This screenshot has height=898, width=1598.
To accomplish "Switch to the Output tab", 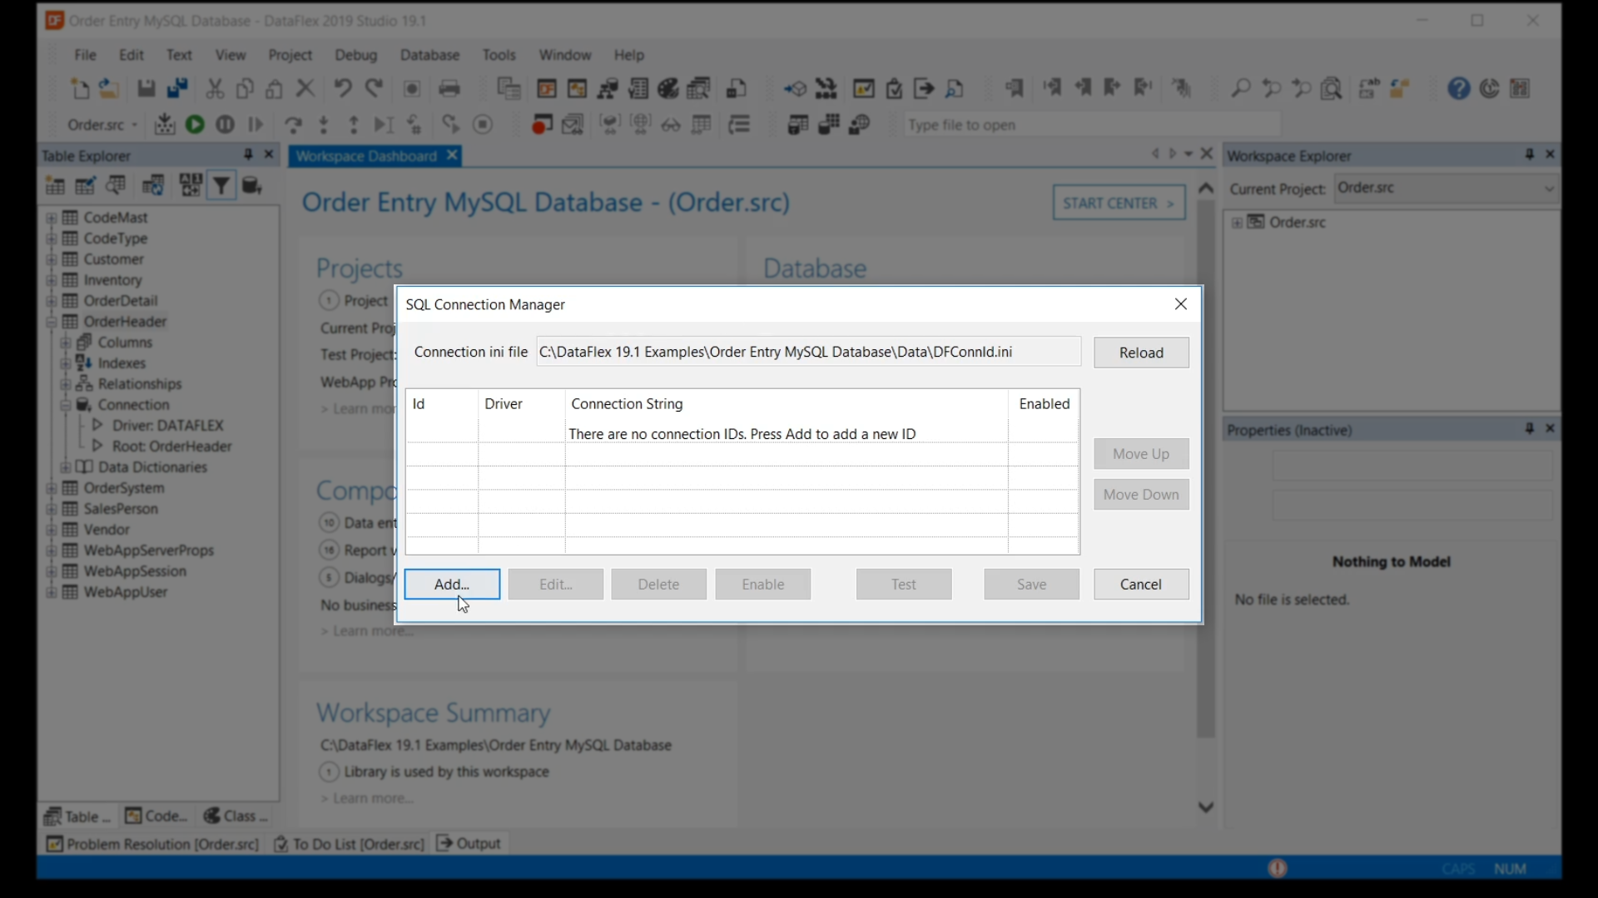I will 470,844.
